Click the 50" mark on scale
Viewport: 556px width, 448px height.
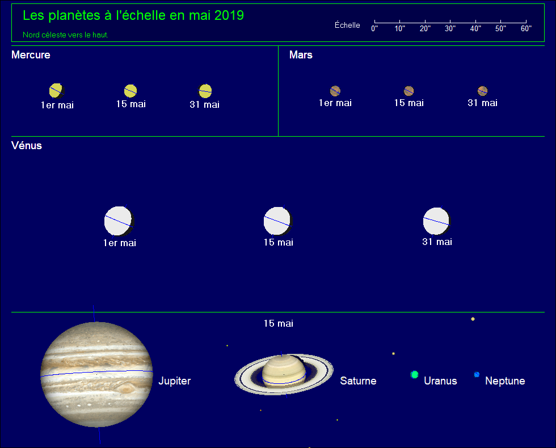500,28
